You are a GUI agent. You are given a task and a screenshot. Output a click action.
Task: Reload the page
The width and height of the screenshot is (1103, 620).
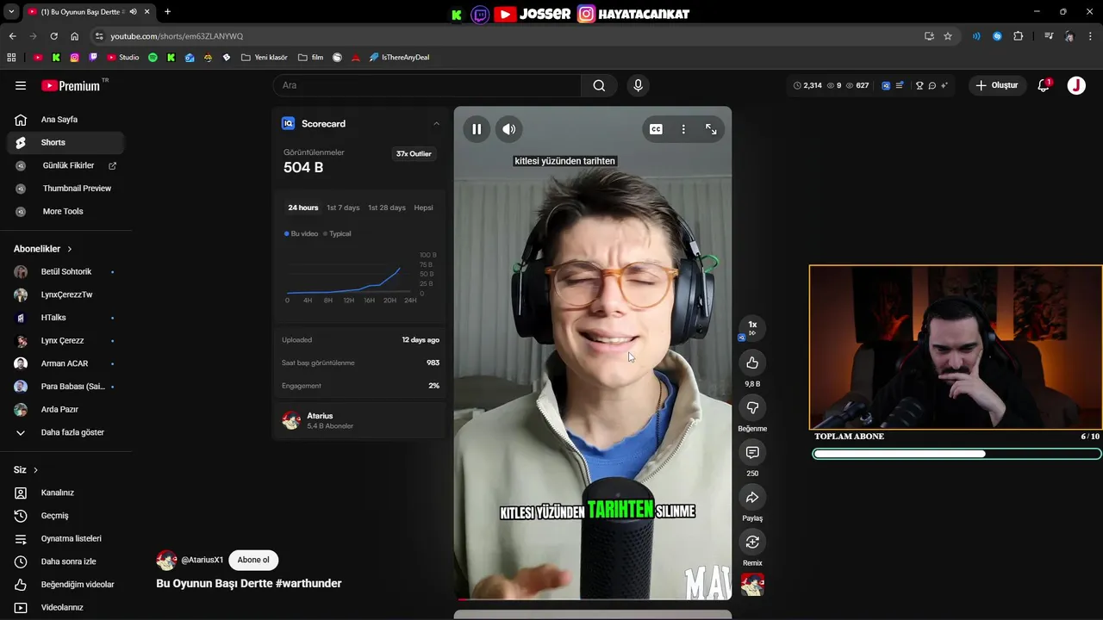click(53, 36)
